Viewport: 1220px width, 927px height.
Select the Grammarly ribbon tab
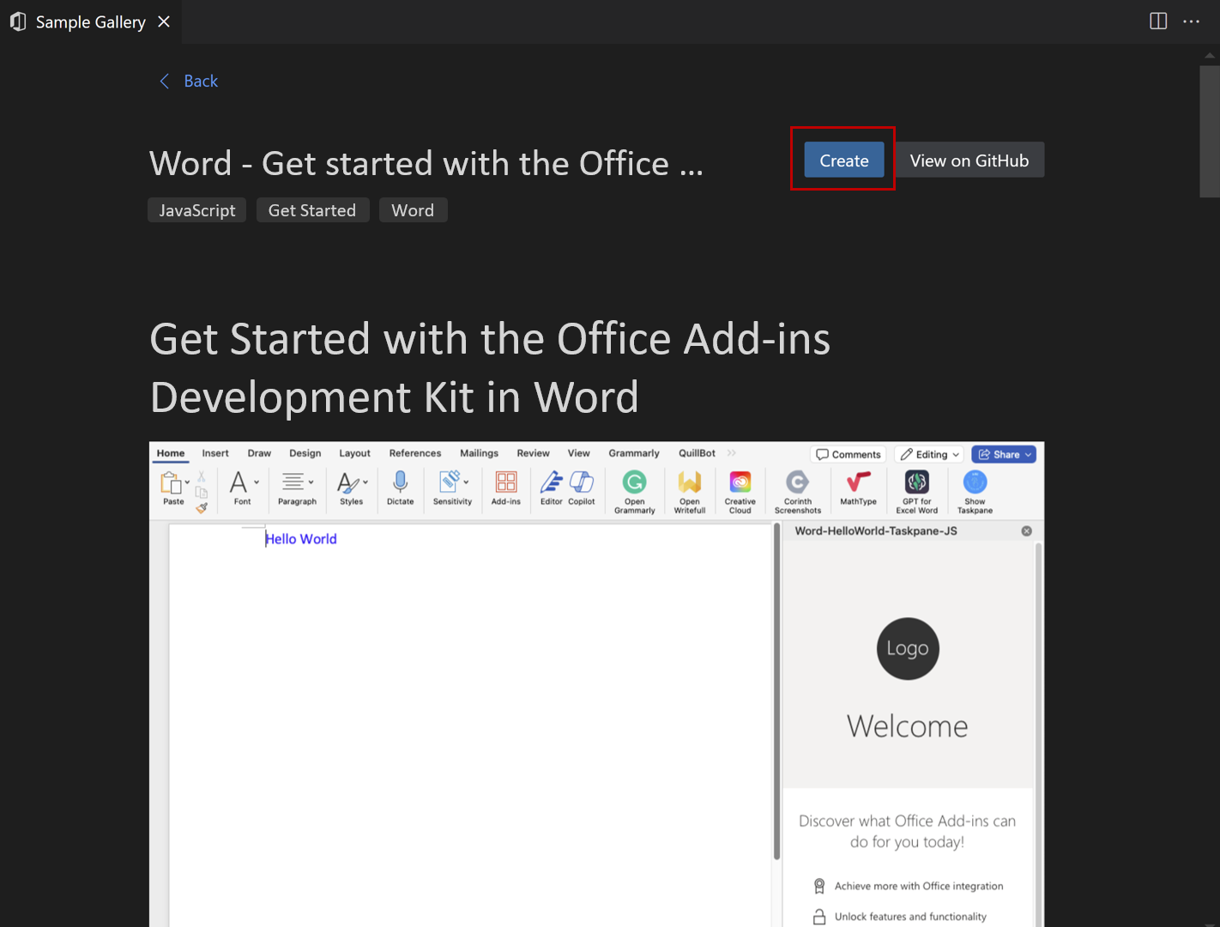634,453
